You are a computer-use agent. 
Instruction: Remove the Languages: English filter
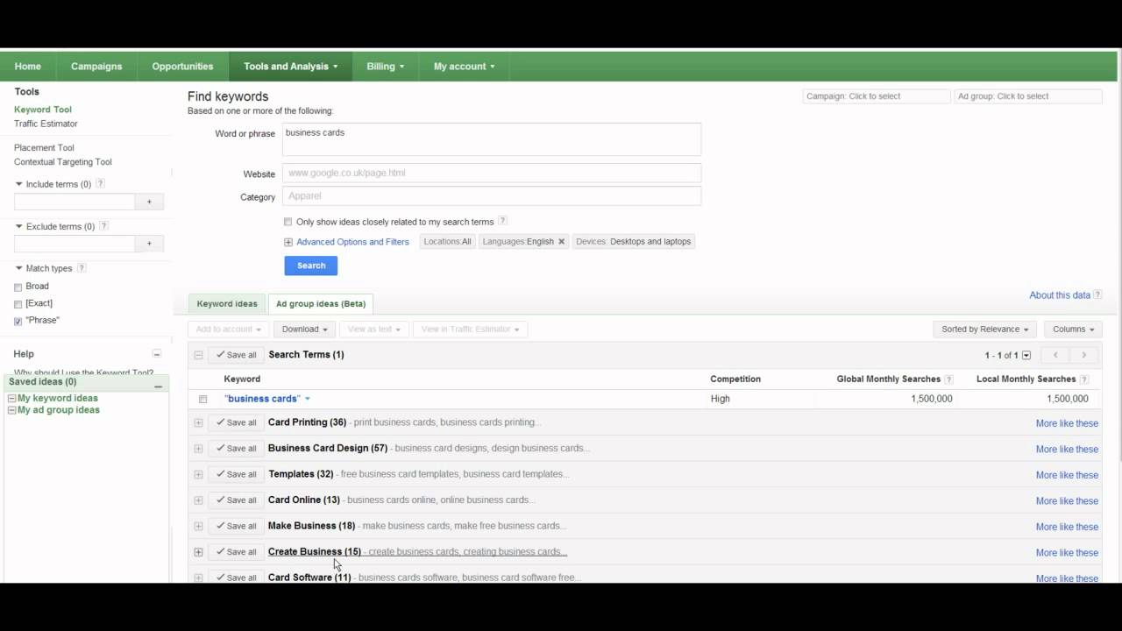[x=562, y=242]
